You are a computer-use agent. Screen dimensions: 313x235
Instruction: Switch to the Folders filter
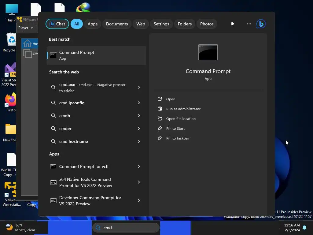pos(185,24)
